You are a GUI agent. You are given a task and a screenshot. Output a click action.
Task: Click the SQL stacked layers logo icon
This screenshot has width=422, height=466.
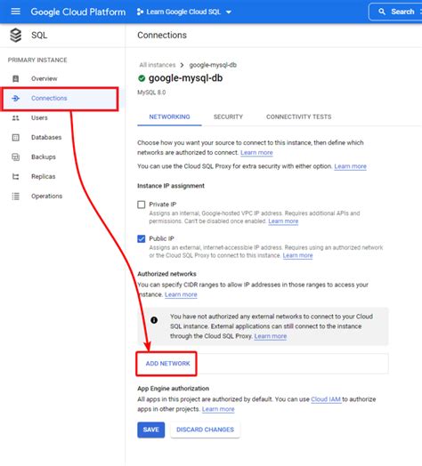pos(16,35)
